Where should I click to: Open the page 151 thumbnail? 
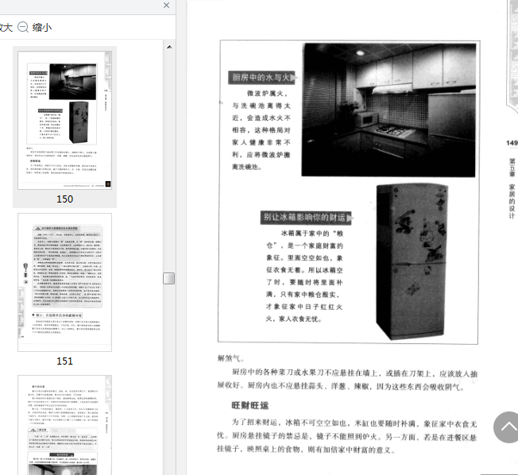[x=65, y=282]
